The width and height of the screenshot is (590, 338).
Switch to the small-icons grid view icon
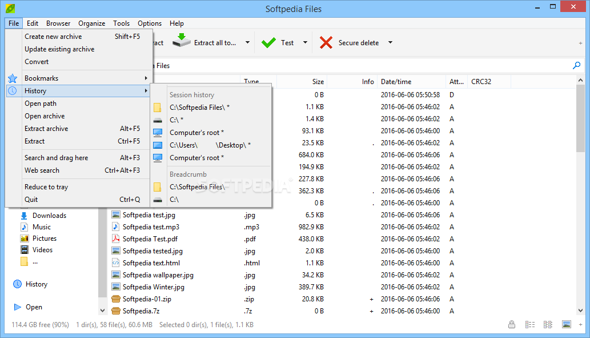[x=548, y=324]
